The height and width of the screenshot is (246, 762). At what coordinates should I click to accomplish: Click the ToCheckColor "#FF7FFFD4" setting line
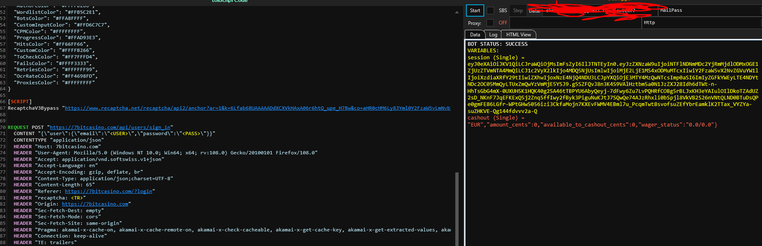pos(57,57)
